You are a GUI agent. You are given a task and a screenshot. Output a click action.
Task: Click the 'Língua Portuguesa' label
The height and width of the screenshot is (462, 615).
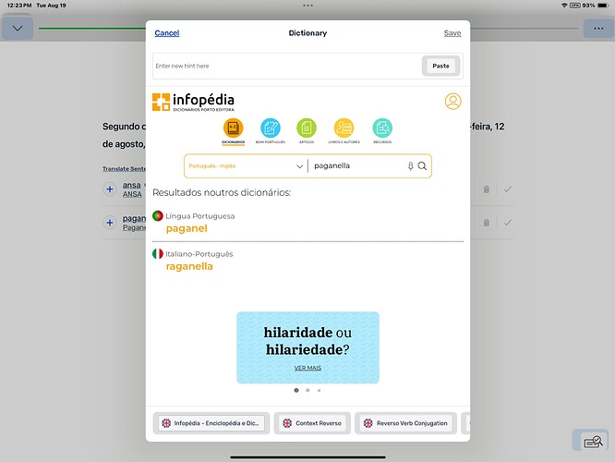(200, 216)
